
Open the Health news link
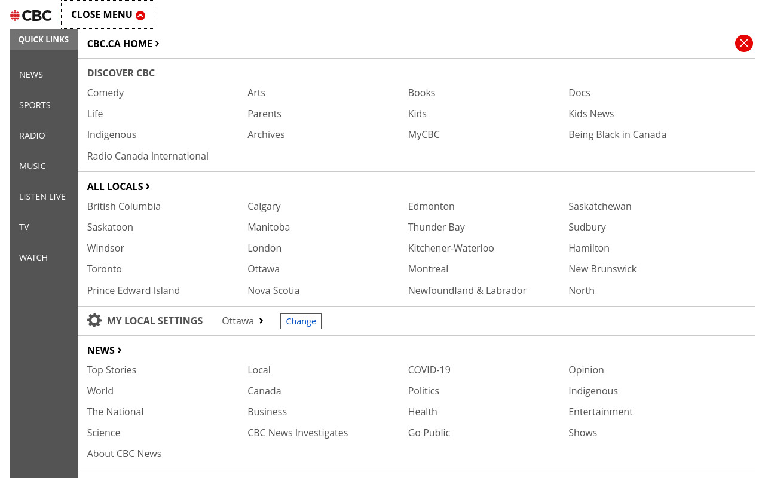423,412
